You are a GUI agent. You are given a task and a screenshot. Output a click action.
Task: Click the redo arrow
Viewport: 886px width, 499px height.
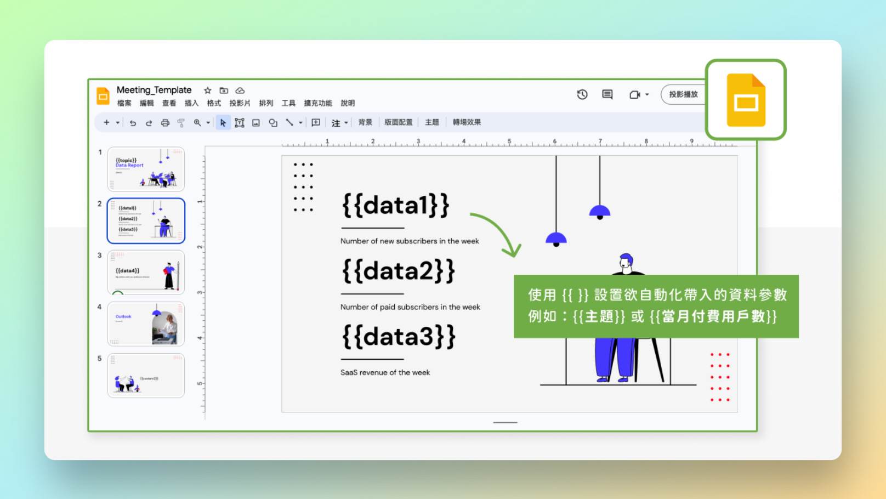(149, 123)
